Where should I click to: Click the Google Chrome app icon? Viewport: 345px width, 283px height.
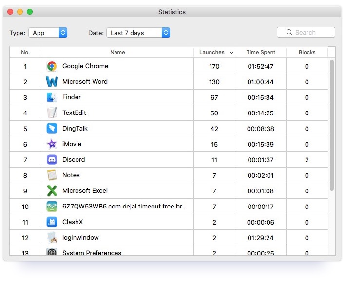pos(52,66)
